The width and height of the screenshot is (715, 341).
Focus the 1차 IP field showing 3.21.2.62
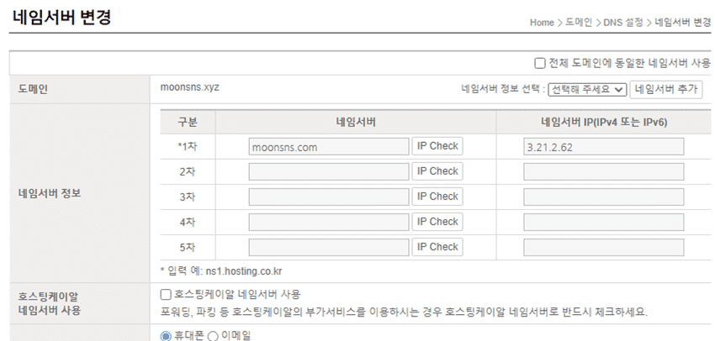[604, 147]
